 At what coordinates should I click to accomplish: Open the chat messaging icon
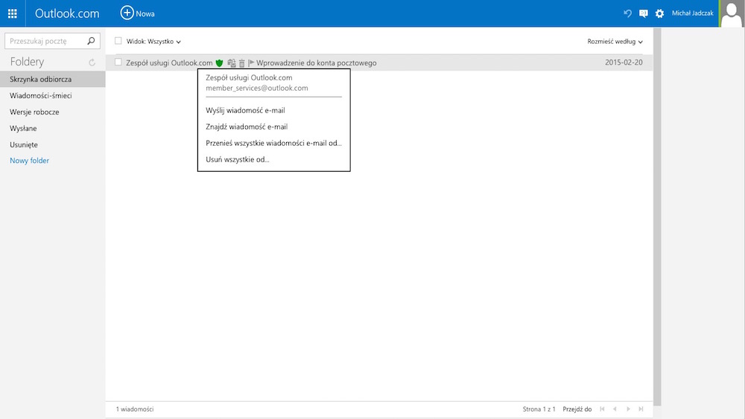[x=644, y=13]
